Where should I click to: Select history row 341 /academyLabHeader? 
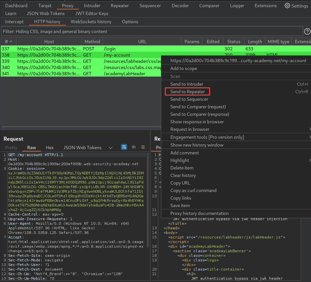(x=81, y=74)
